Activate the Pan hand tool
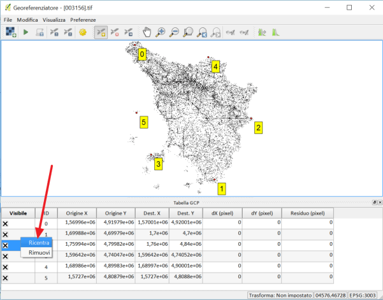The width and height of the screenshot is (383, 300). pyautogui.click(x=147, y=31)
